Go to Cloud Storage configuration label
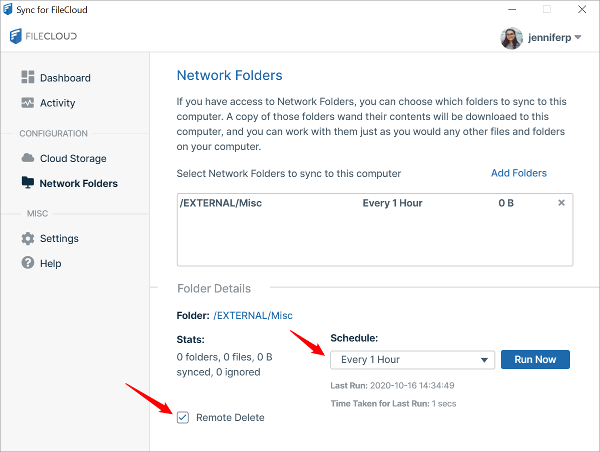 [x=73, y=158]
